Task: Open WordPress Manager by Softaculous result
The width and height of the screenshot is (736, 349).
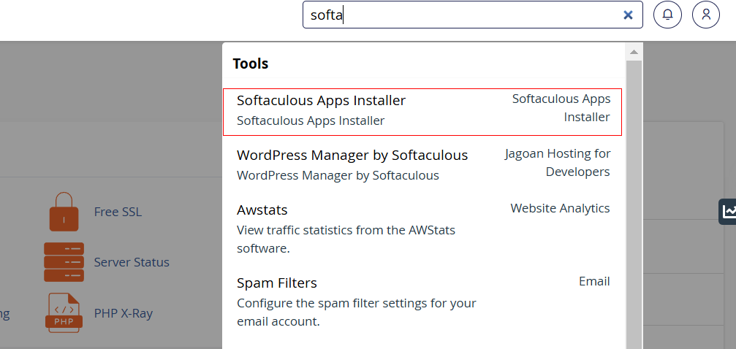Action: pyautogui.click(x=422, y=165)
